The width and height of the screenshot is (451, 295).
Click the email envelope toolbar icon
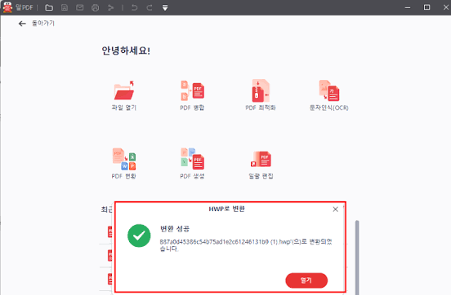pyautogui.click(x=80, y=7)
